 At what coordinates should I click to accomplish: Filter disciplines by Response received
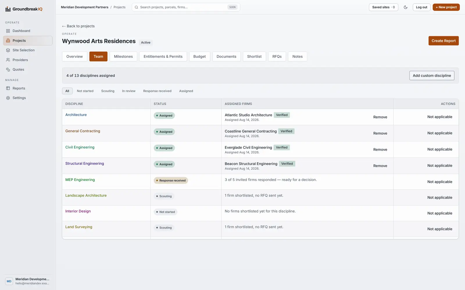[x=157, y=91]
